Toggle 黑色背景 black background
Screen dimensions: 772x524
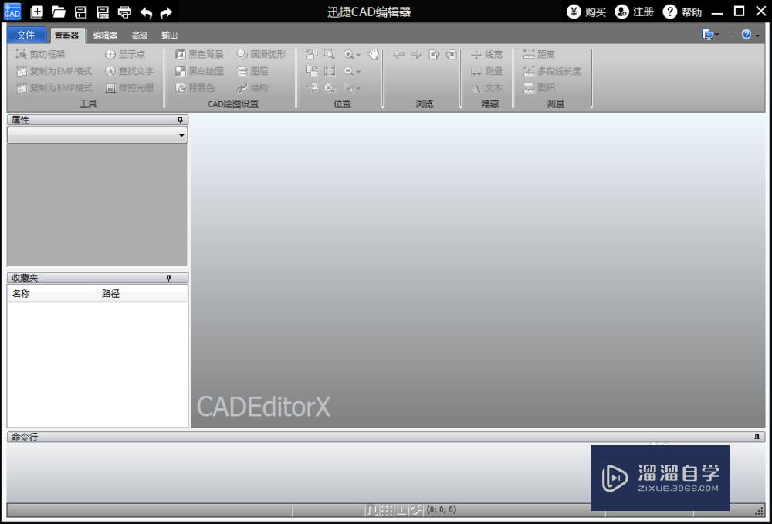[x=199, y=54]
